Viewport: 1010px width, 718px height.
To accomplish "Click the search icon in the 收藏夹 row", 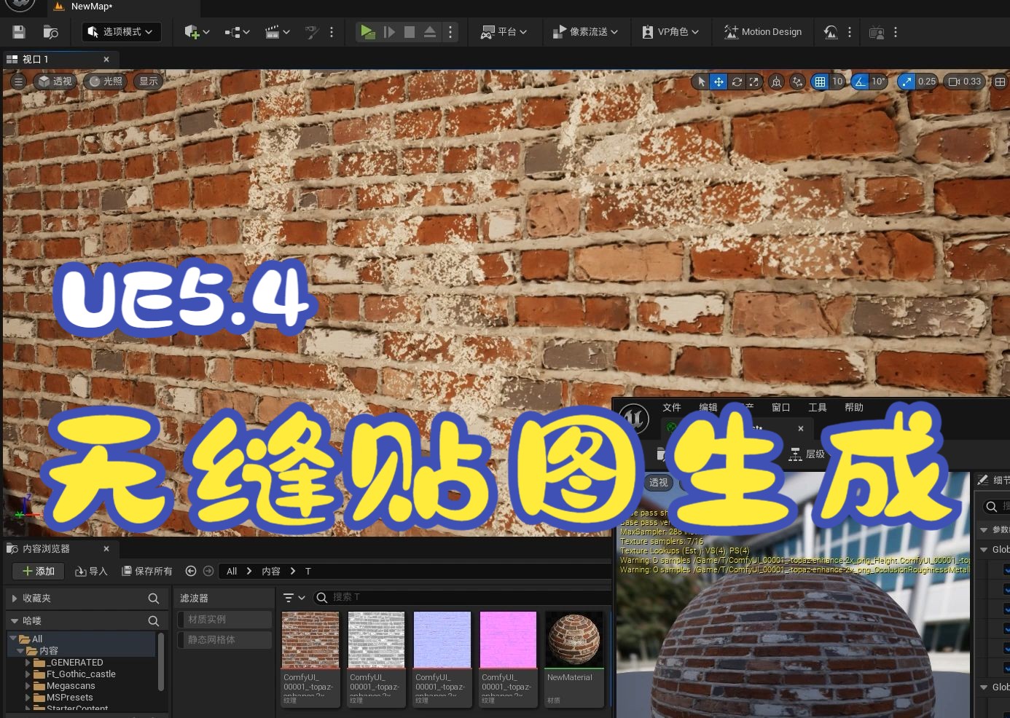I will tap(153, 599).
